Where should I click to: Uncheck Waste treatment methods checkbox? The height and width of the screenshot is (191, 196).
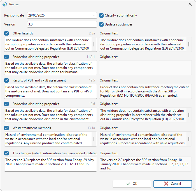tap(6, 128)
